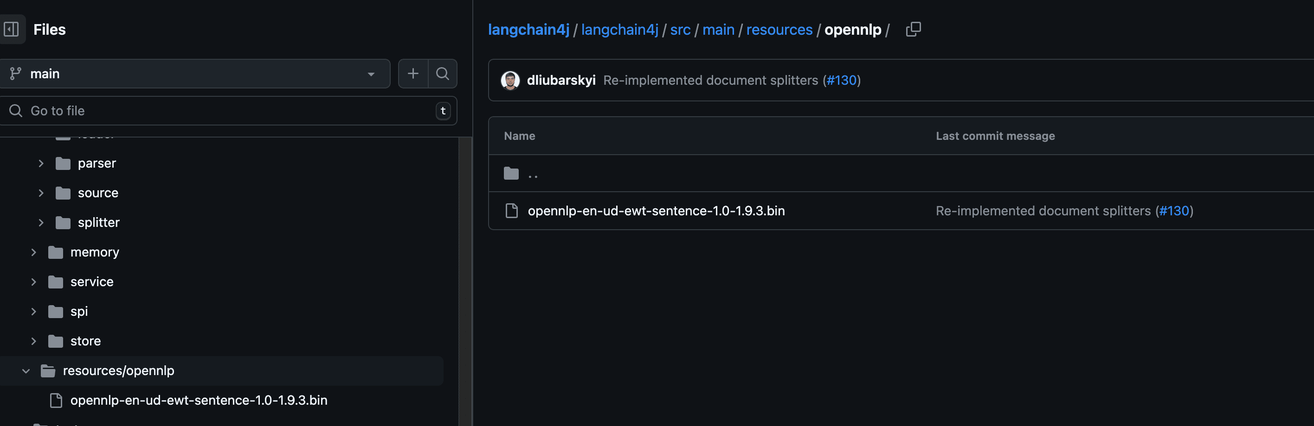Open the search magnifier button beside plus
Viewport: 1314px width, 426px height.
(x=442, y=74)
